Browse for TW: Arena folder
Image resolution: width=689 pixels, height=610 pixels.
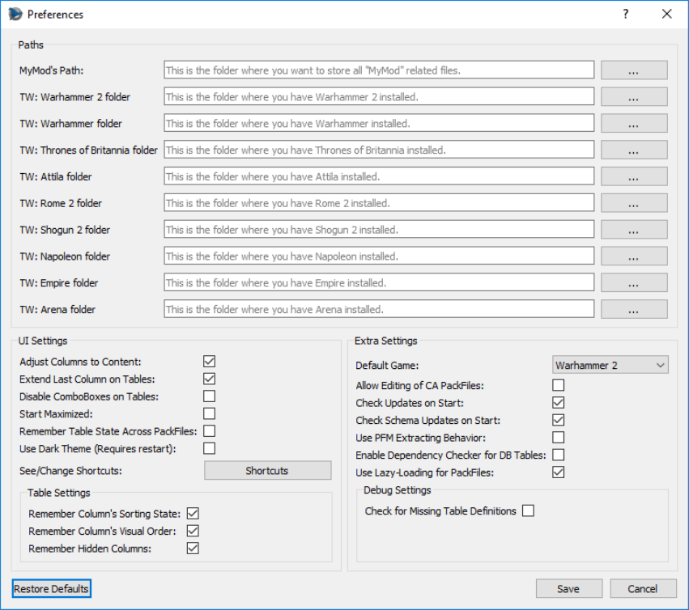pyautogui.click(x=634, y=309)
